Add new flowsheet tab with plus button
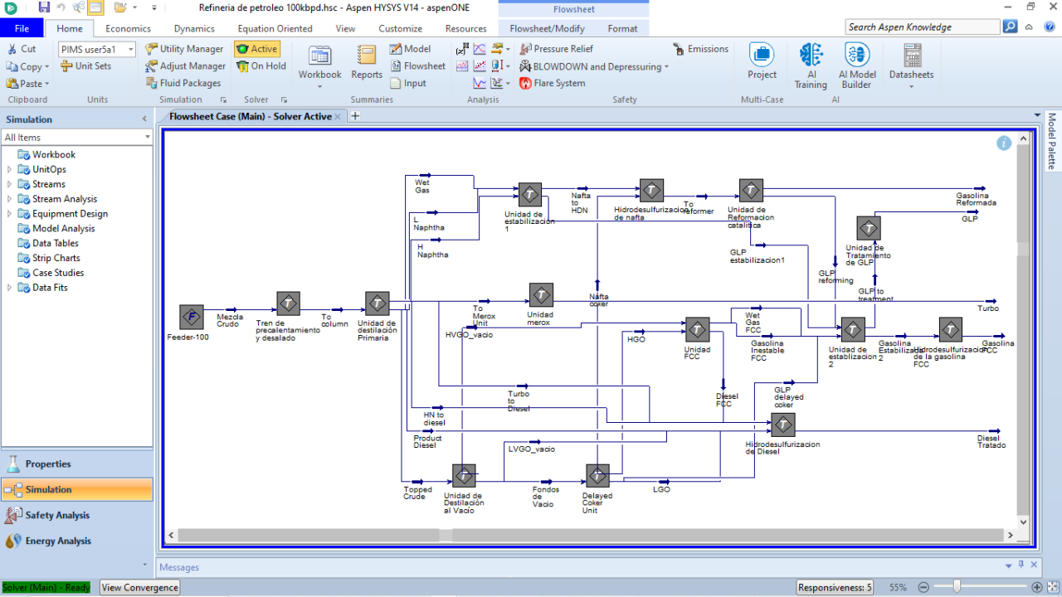 pyautogui.click(x=355, y=116)
